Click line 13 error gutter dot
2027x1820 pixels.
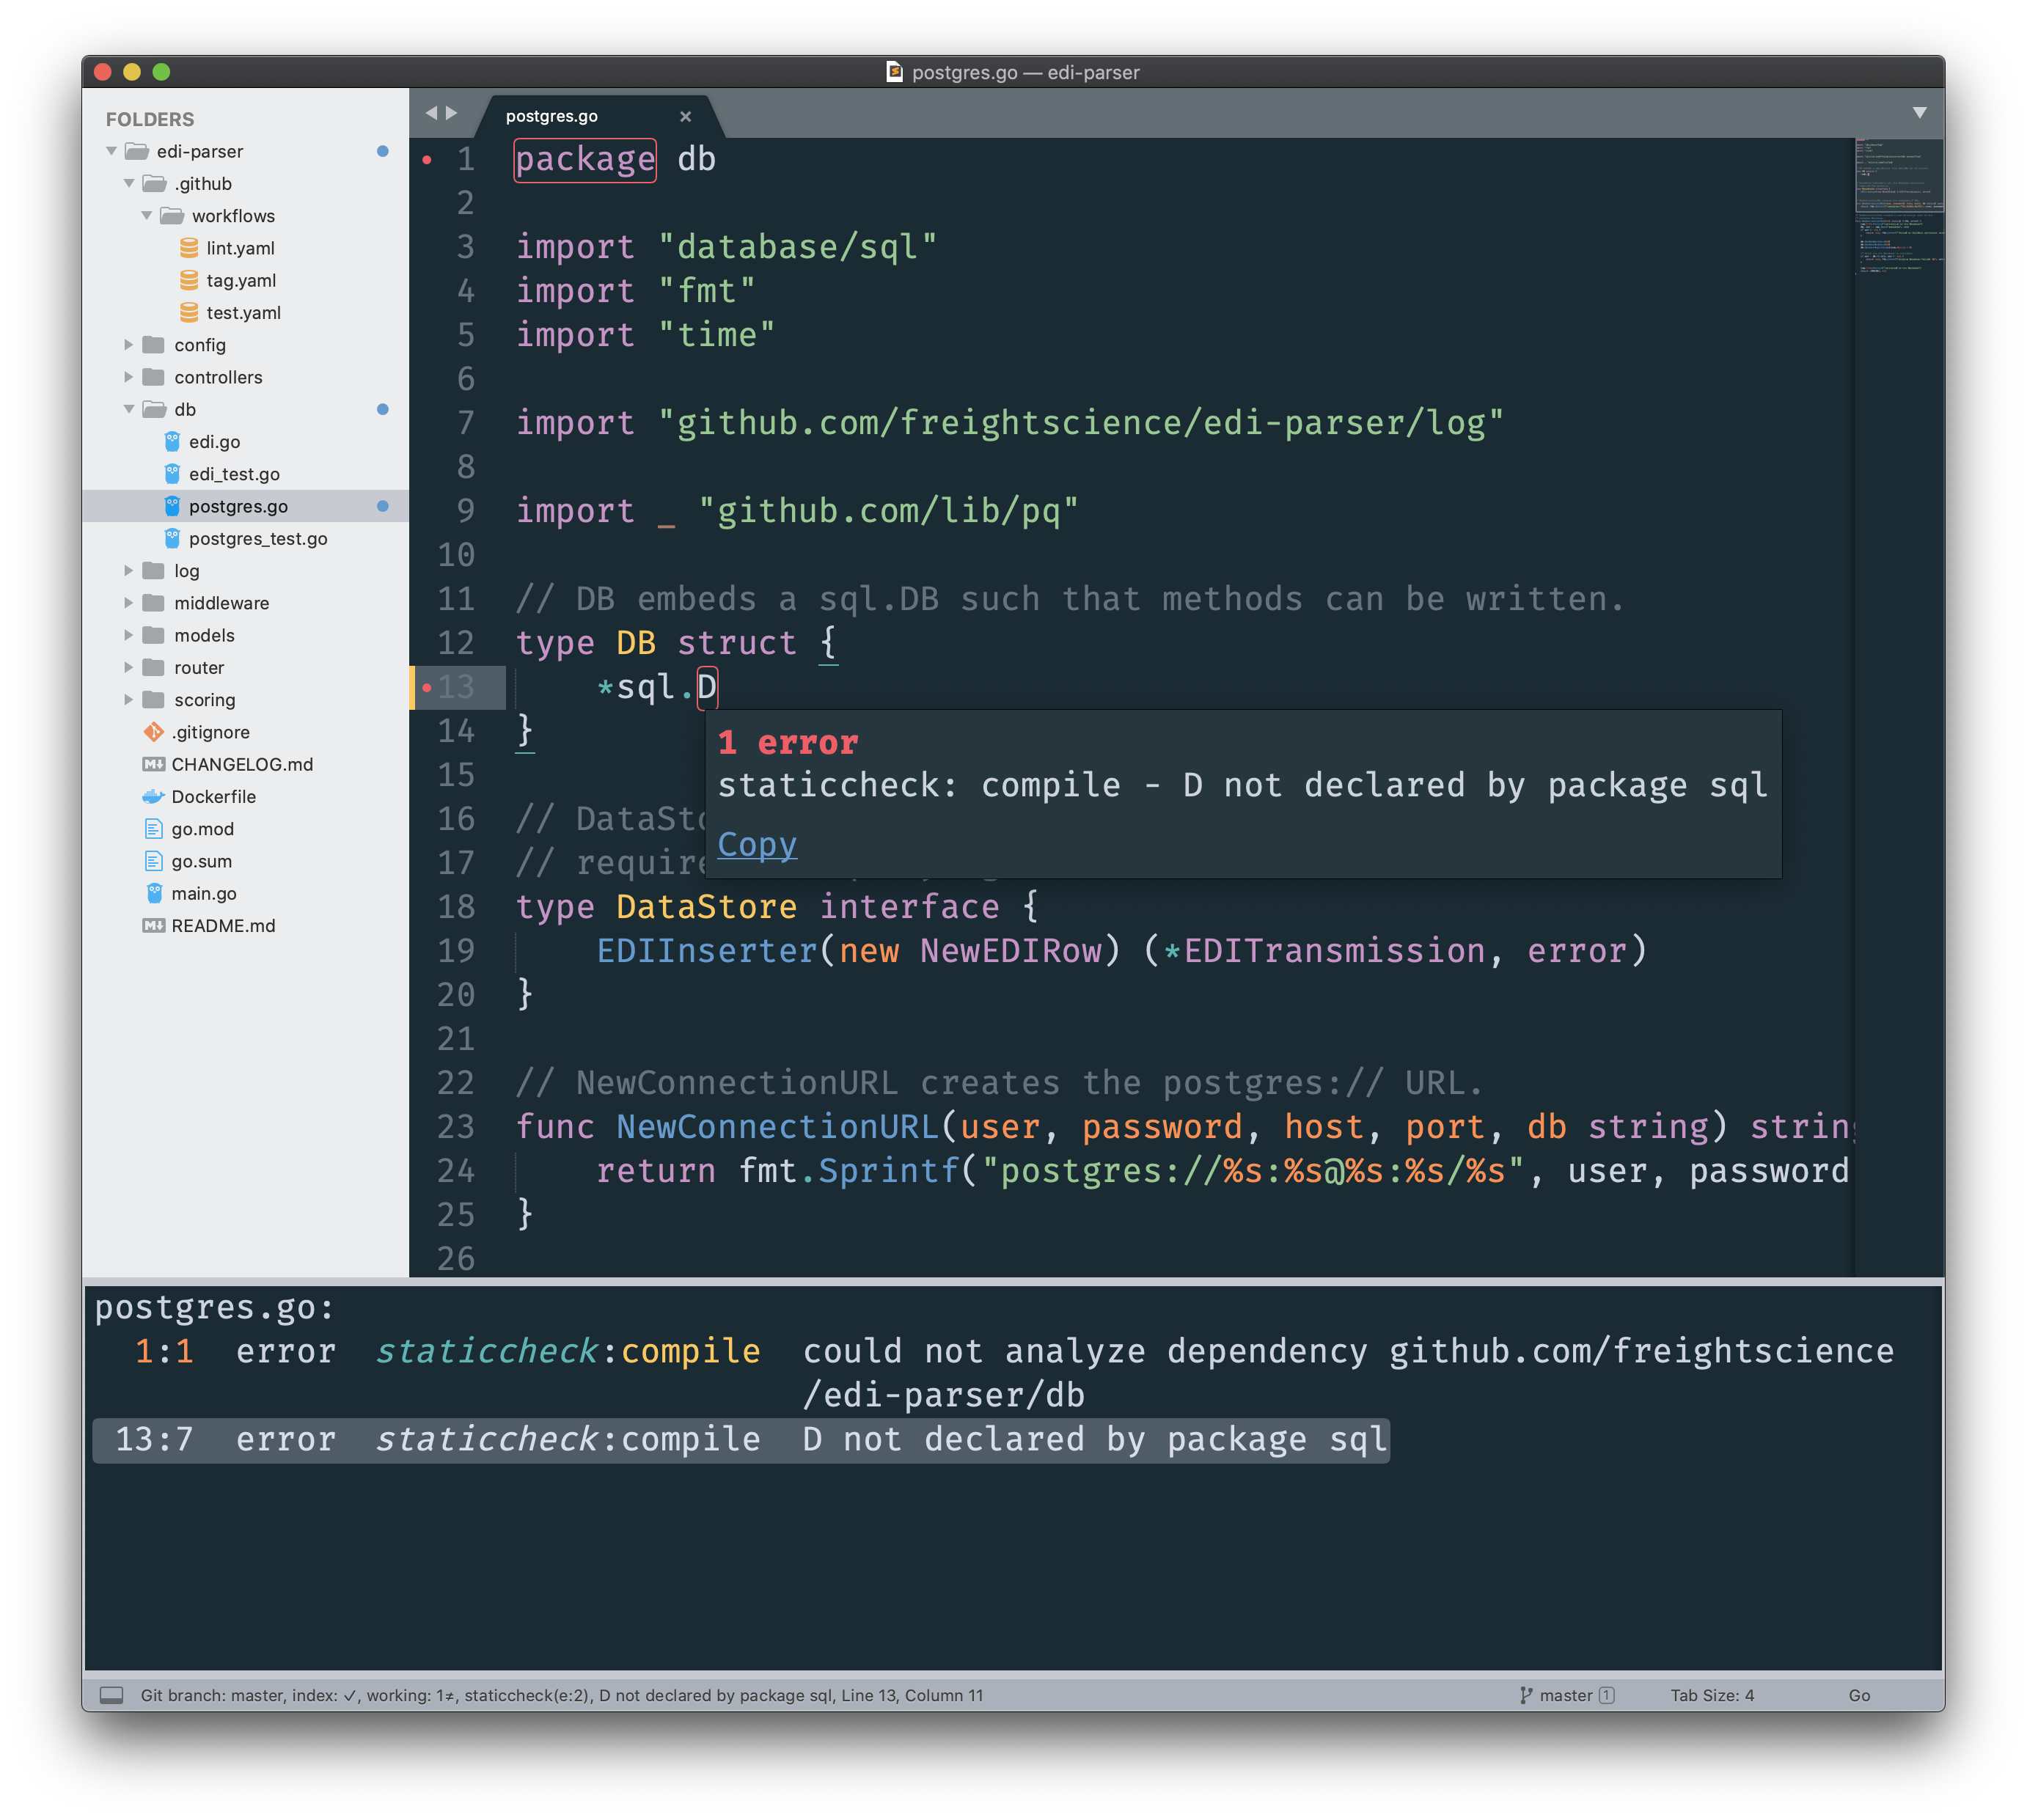click(427, 687)
